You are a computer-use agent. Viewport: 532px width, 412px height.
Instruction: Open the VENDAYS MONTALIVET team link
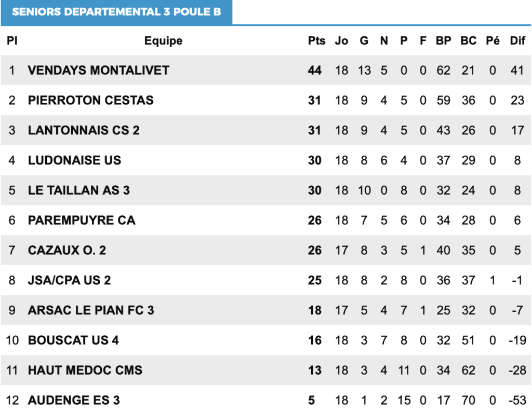(x=98, y=71)
